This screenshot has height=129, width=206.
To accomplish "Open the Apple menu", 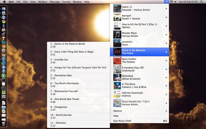I will 4,2.
